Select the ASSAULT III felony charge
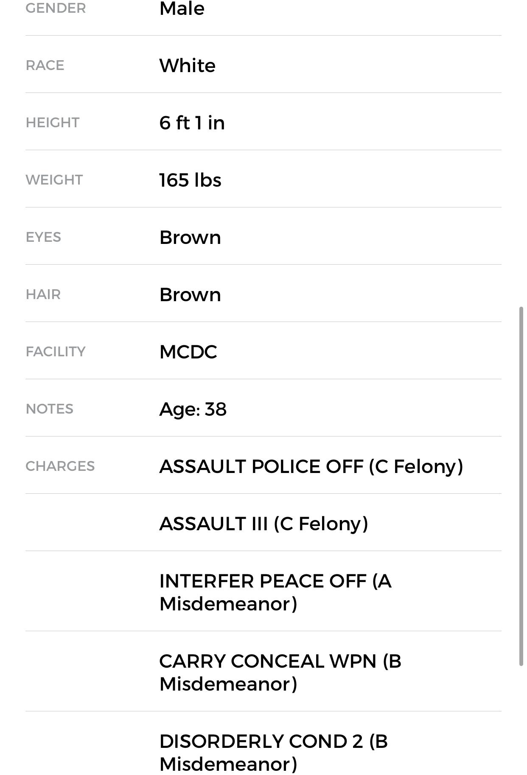This screenshot has height=775, width=527. pyautogui.click(x=263, y=523)
